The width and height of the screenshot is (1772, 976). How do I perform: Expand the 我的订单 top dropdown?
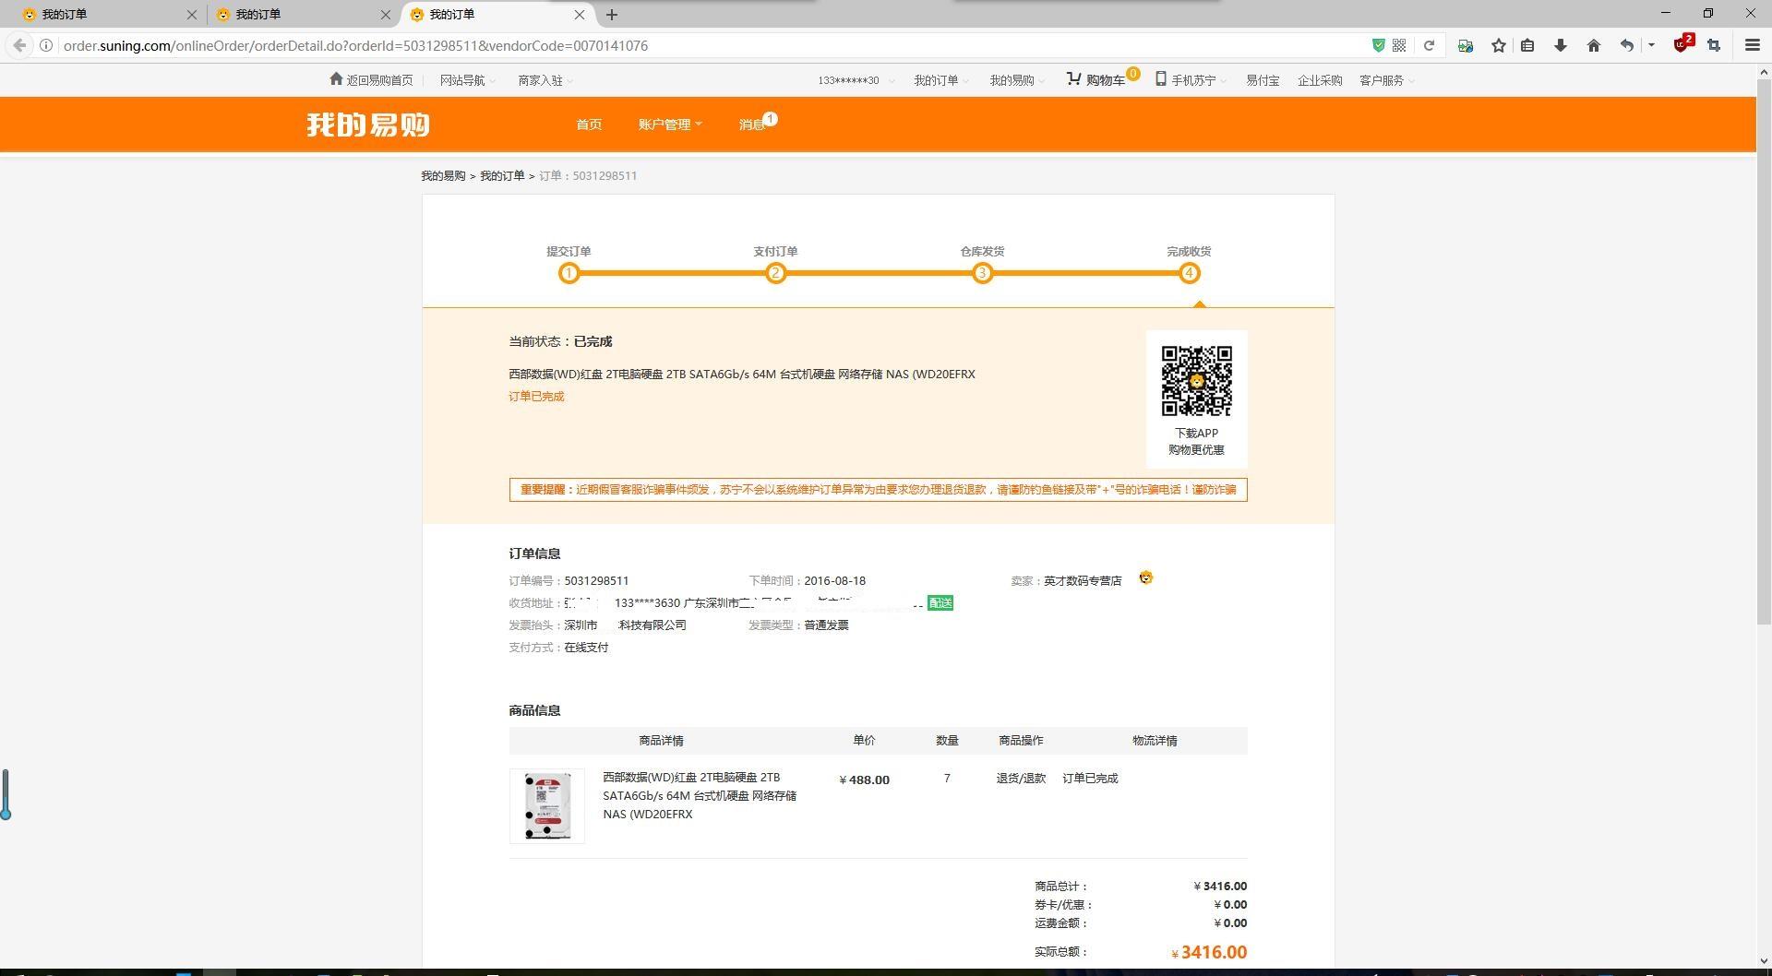(x=941, y=80)
